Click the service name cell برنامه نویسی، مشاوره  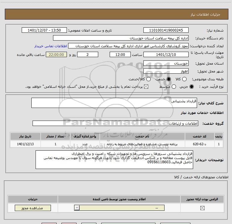pos(142,144)
